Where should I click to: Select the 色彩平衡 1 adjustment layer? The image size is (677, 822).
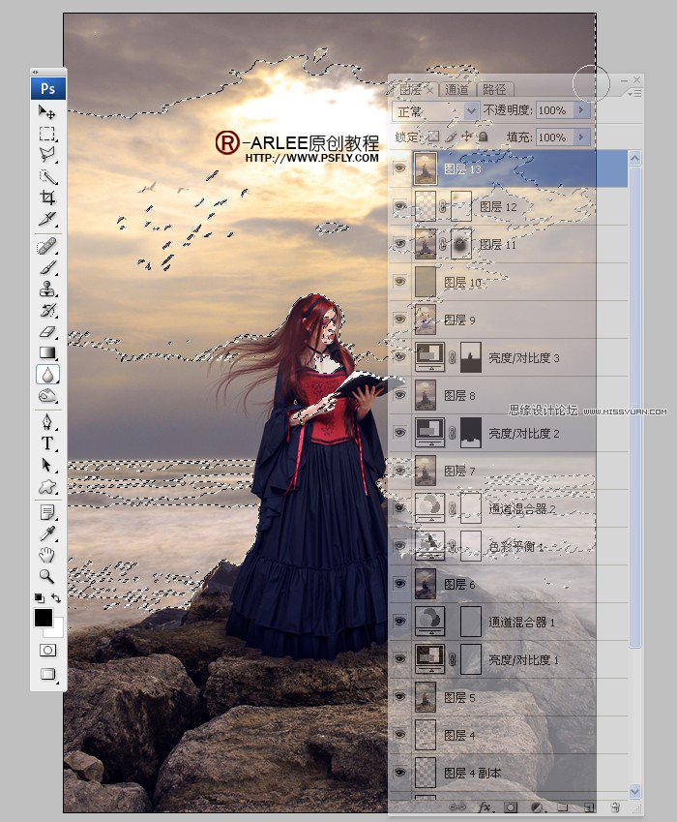pyautogui.click(x=509, y=546)
